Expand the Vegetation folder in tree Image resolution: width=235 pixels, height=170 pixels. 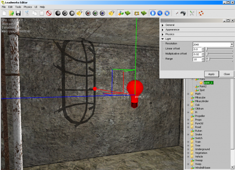tap(188, 153)
